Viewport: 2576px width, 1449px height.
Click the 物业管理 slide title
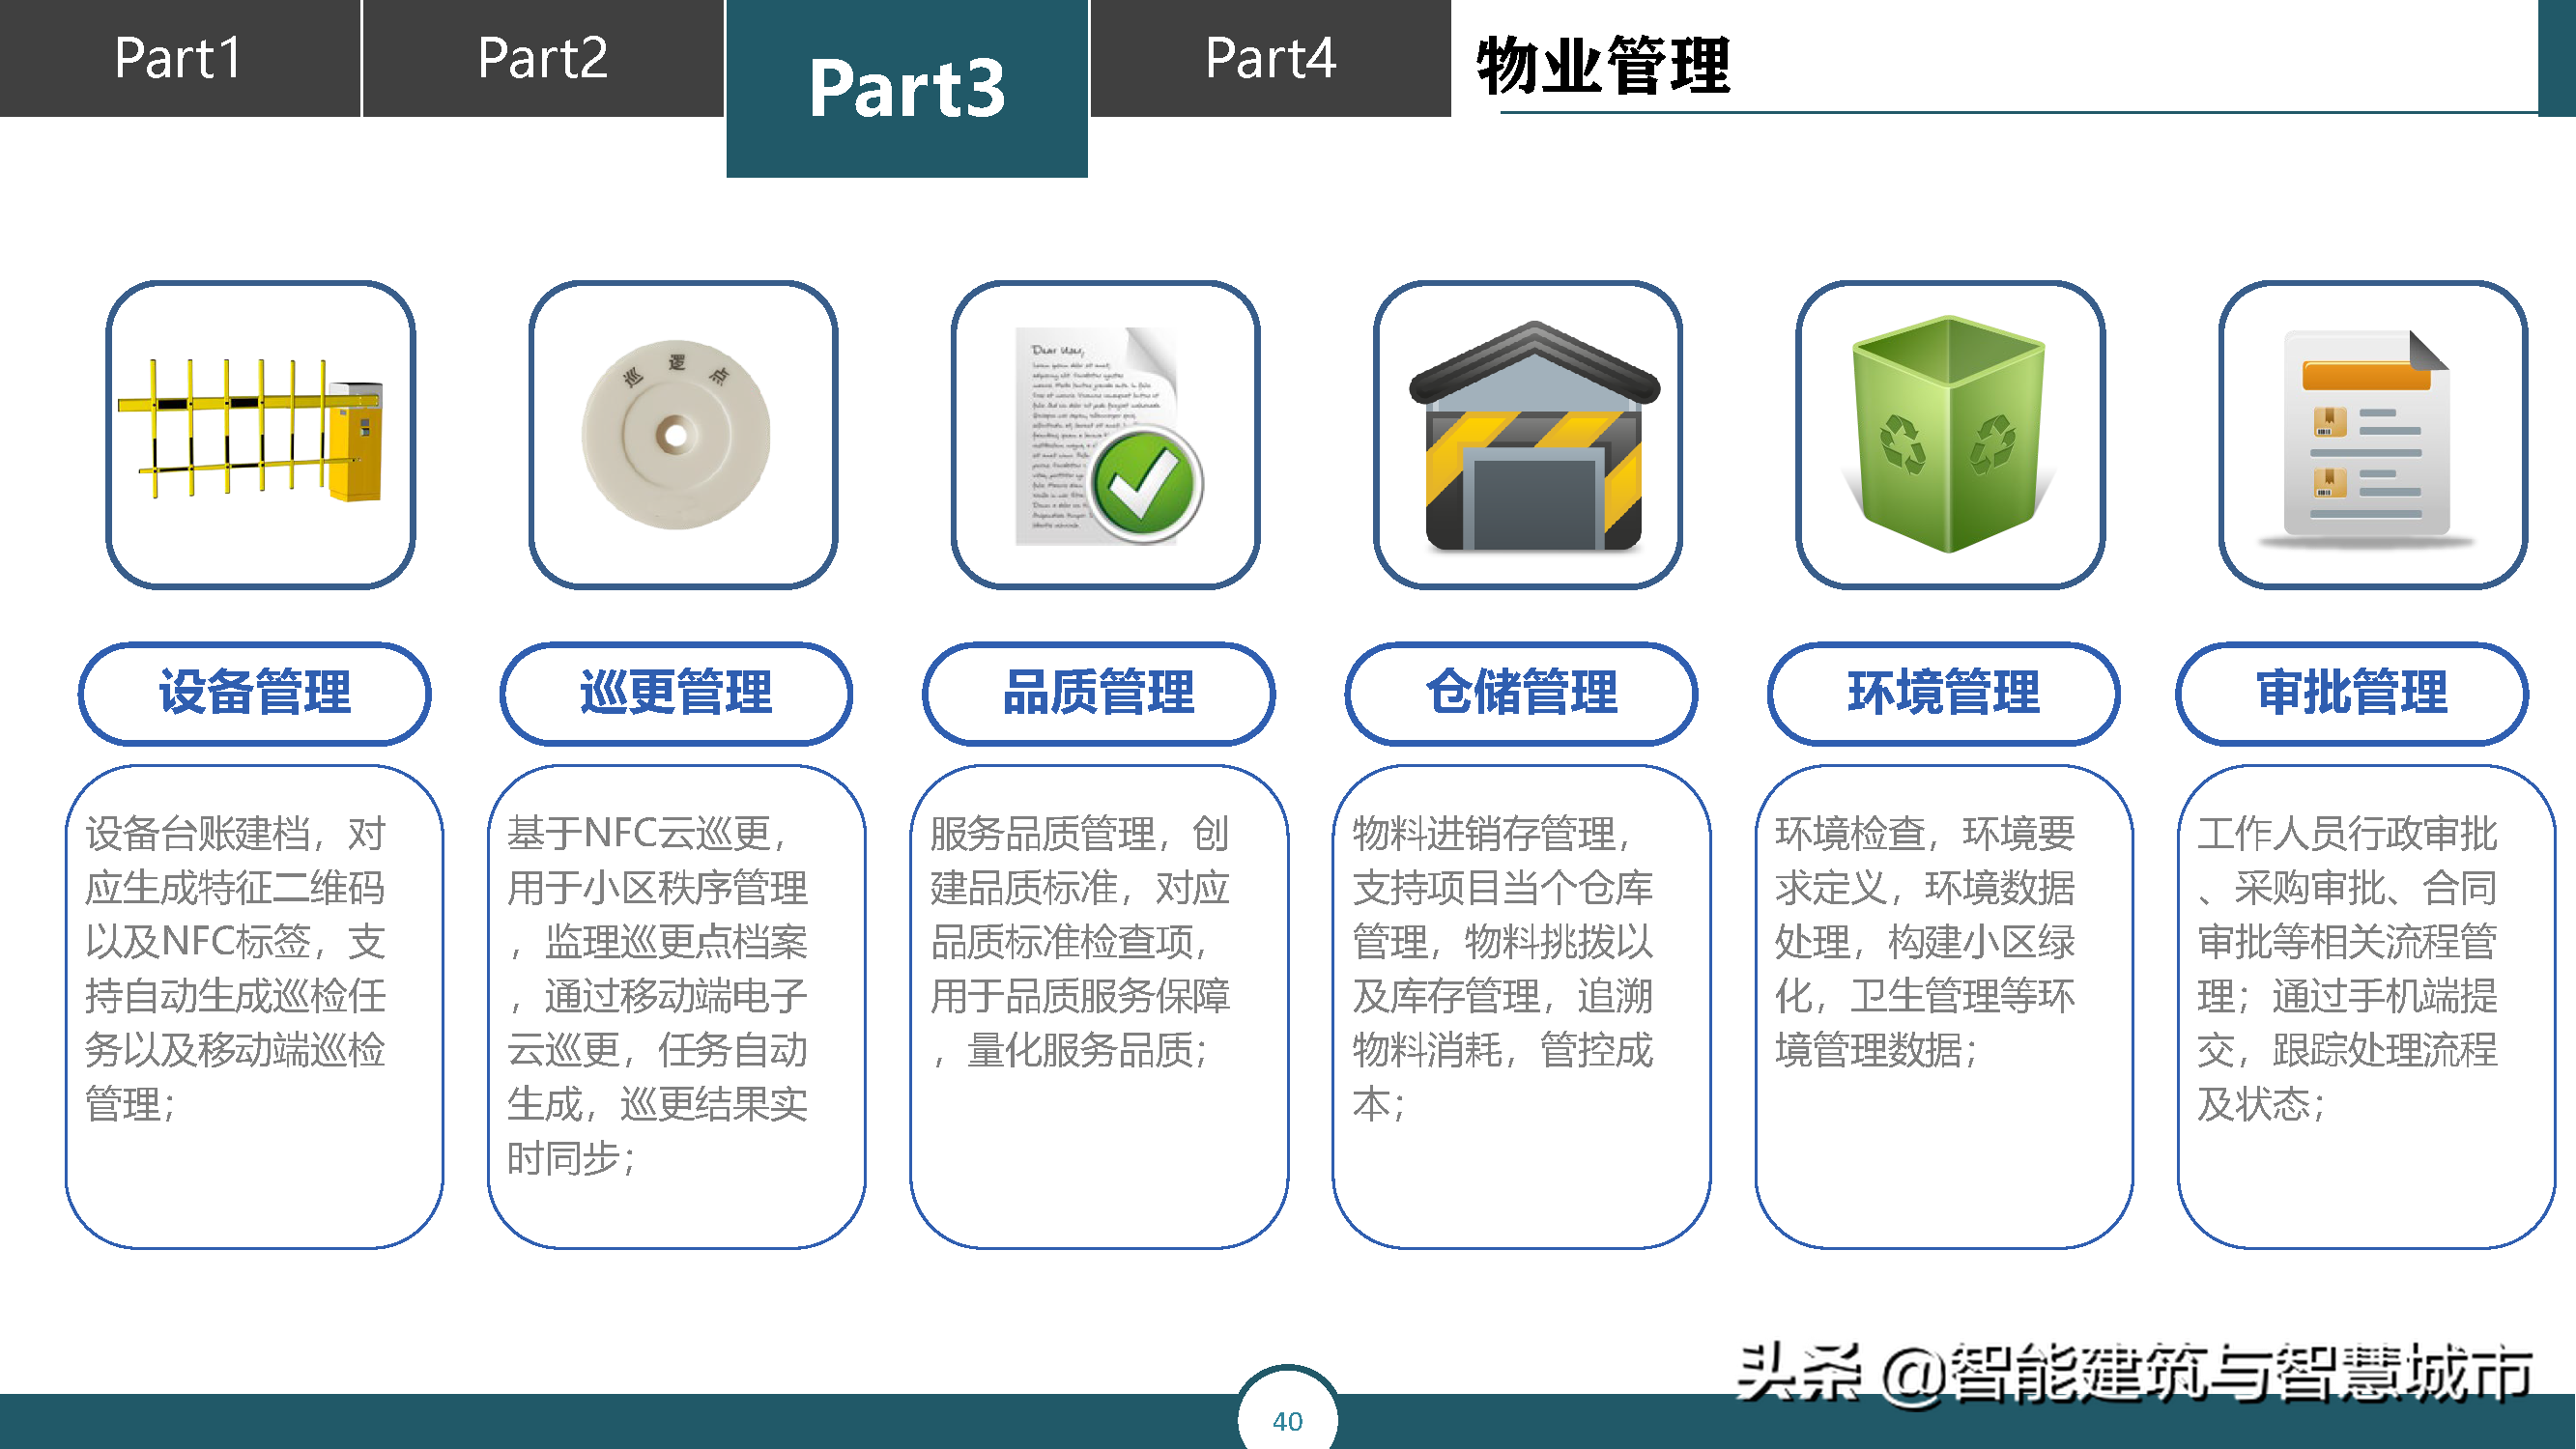(x=1603, y=66)
